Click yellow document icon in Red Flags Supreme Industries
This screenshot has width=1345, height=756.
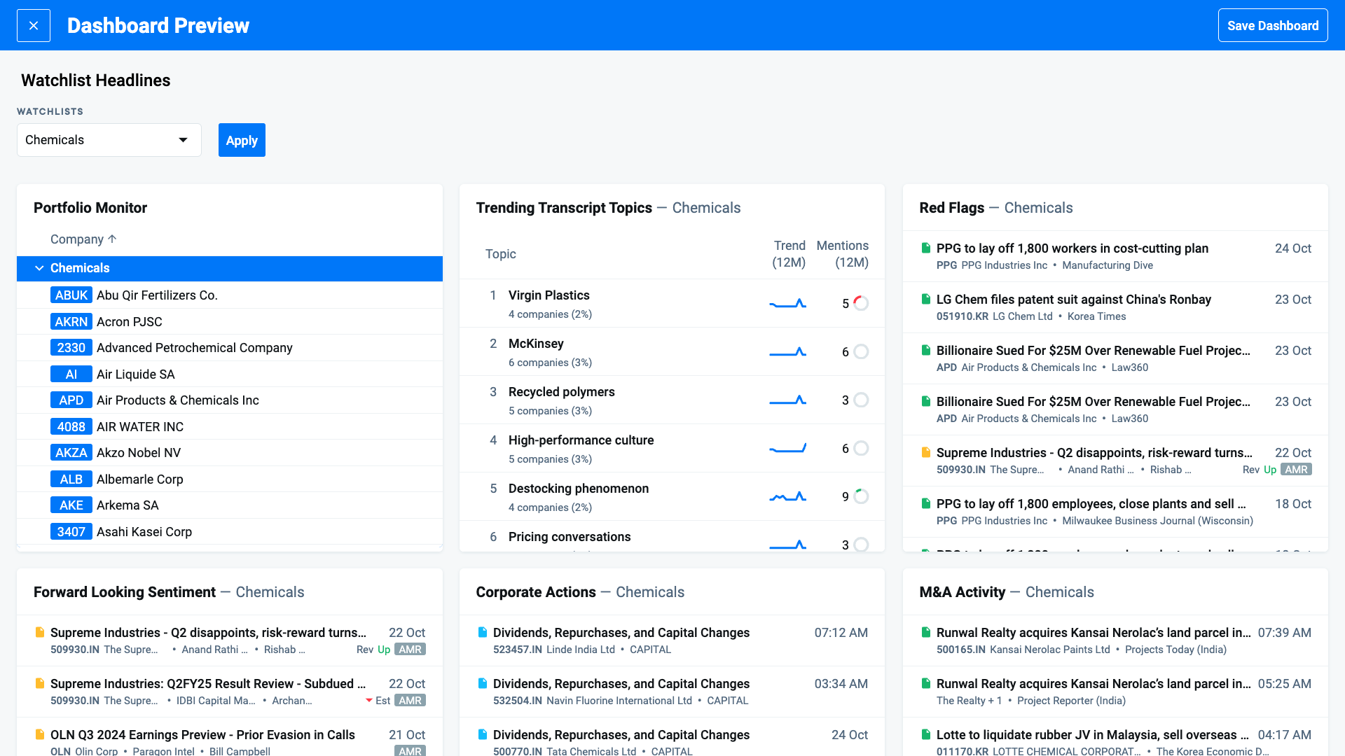point(925,452)
